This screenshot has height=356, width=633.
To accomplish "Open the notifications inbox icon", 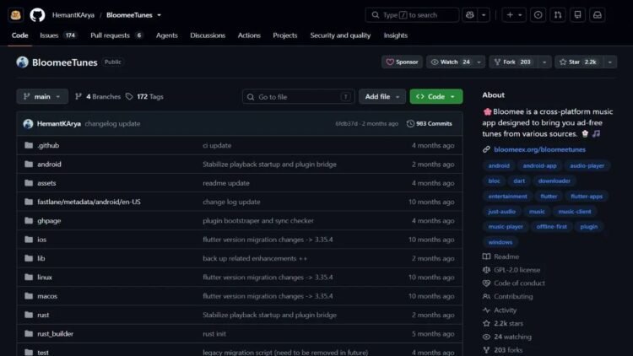I will [x=598, y=15].
